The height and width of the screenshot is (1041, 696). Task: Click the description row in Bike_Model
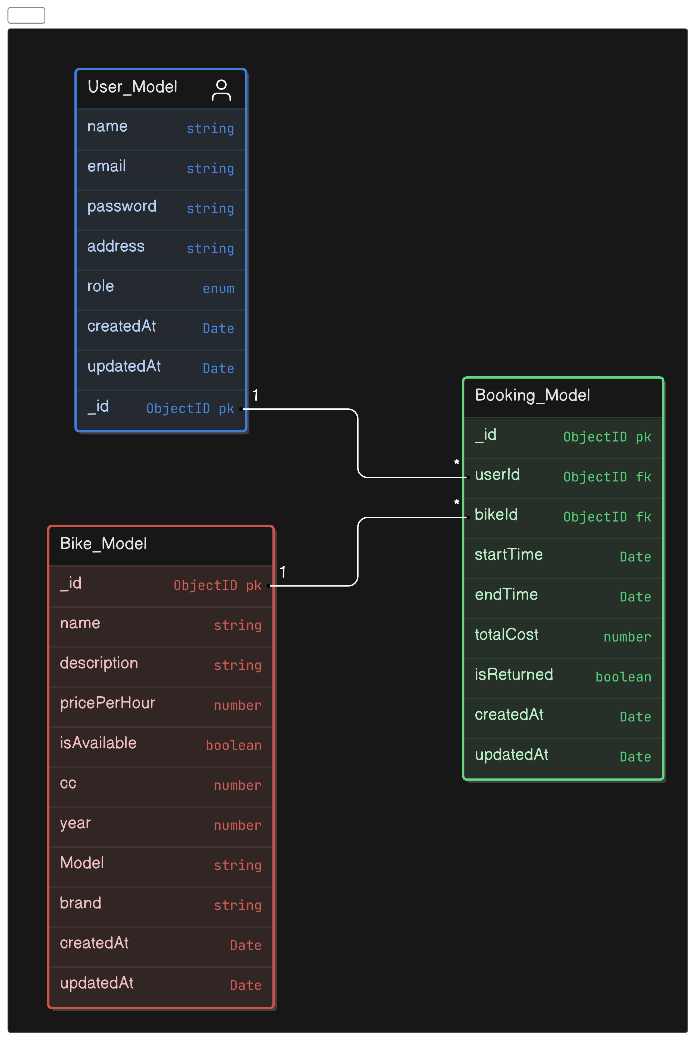click(161, 664)
